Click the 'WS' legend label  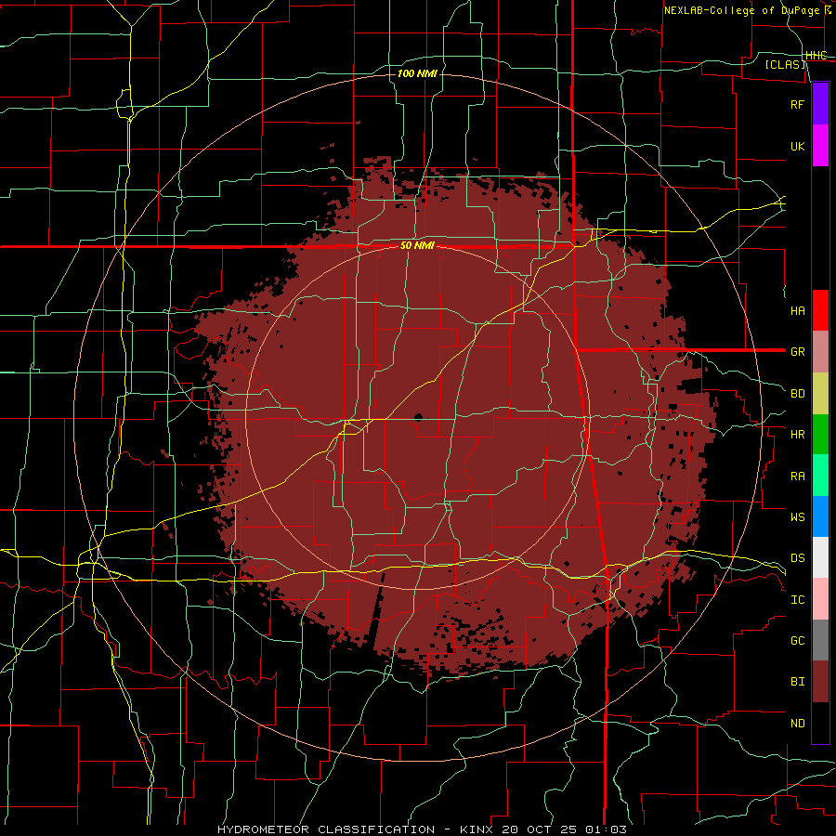tap(797, 516)
